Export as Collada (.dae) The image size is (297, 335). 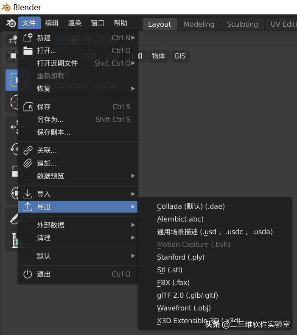[215, 206]
